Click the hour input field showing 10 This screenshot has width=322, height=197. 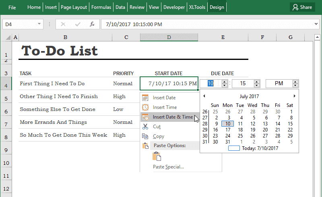tap(211, 84)
